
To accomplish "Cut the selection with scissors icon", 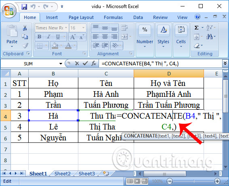I will (25, 28).
